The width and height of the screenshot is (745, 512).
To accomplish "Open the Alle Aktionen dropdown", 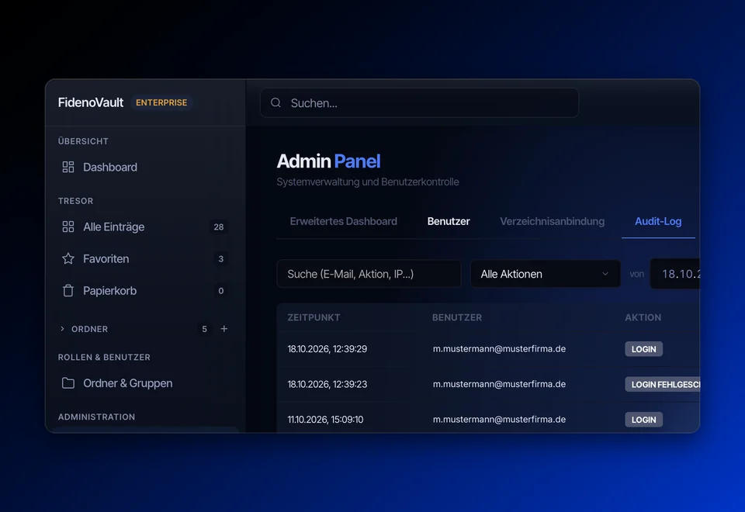I will coord(545,274).
